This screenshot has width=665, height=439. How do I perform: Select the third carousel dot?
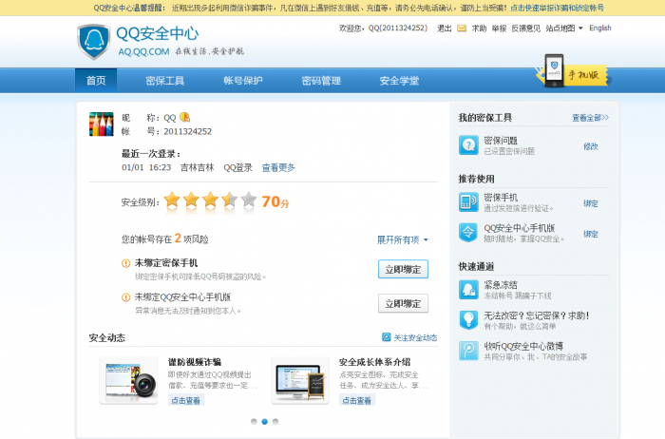click(275, 421)
